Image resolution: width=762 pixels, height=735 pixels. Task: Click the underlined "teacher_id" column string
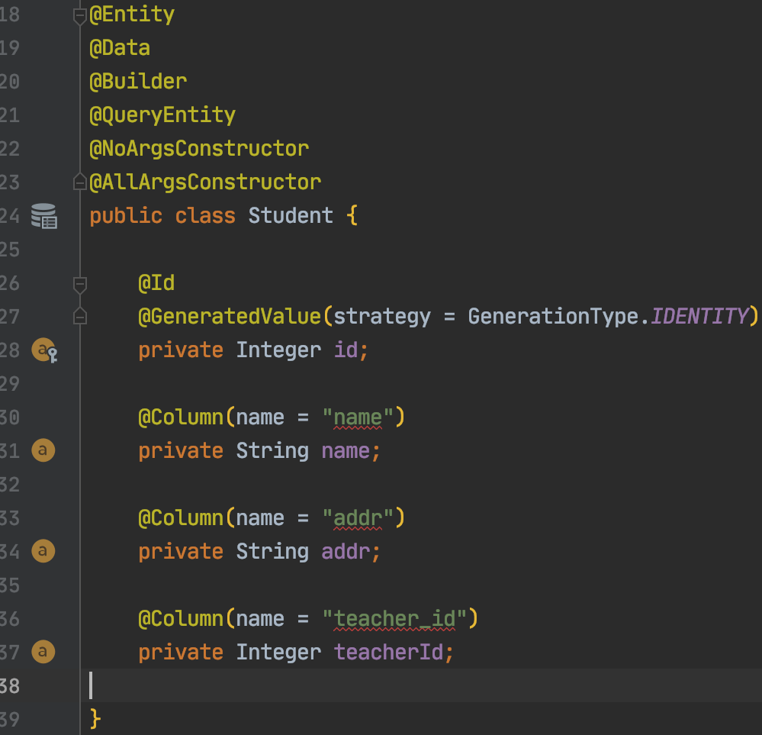pos(394,618)
